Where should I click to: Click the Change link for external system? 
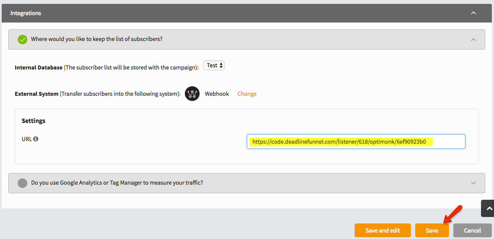(247, 94)
